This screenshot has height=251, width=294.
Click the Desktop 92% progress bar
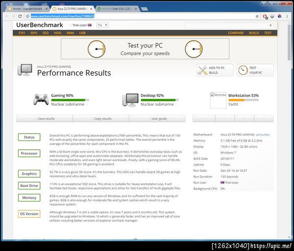pos(160,100)
